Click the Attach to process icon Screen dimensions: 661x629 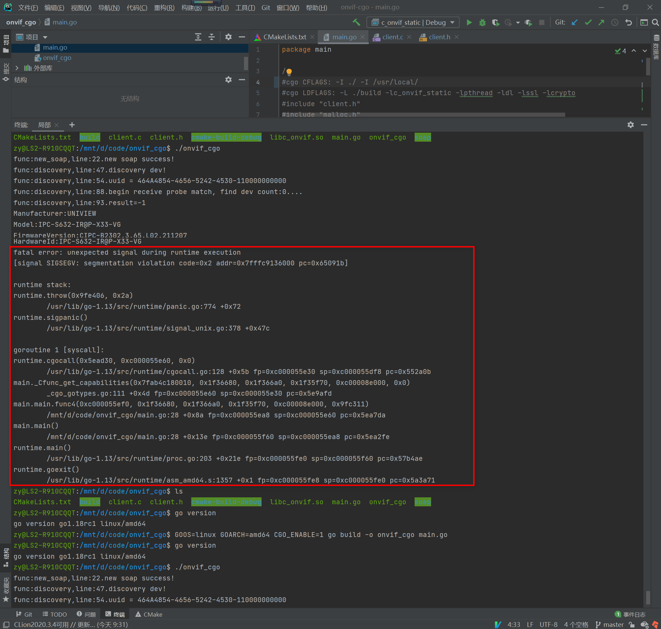[x=528, y=22]
